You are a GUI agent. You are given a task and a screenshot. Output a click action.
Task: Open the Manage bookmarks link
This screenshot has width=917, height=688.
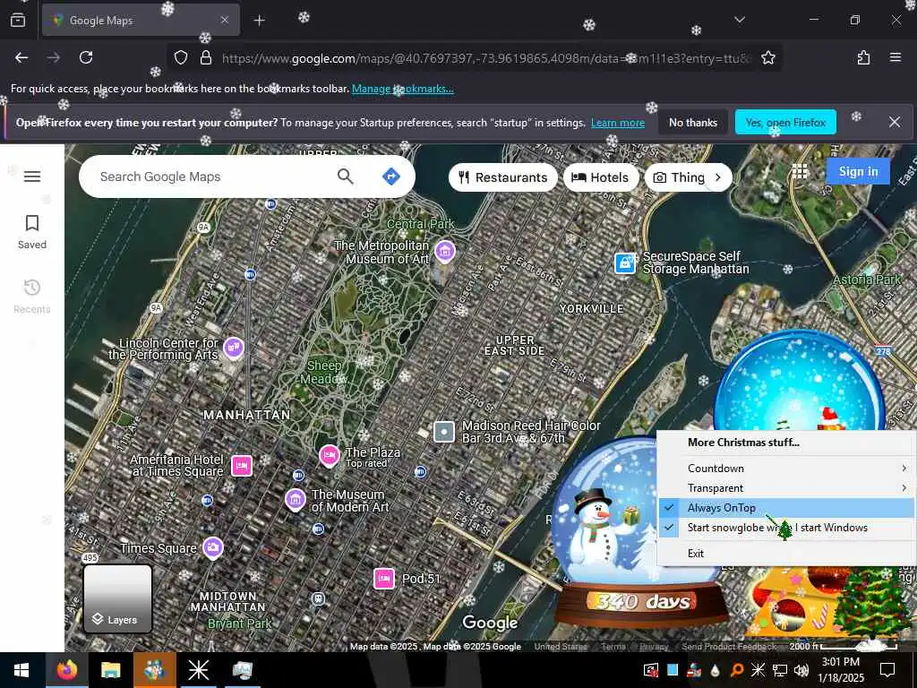[402, 89]
